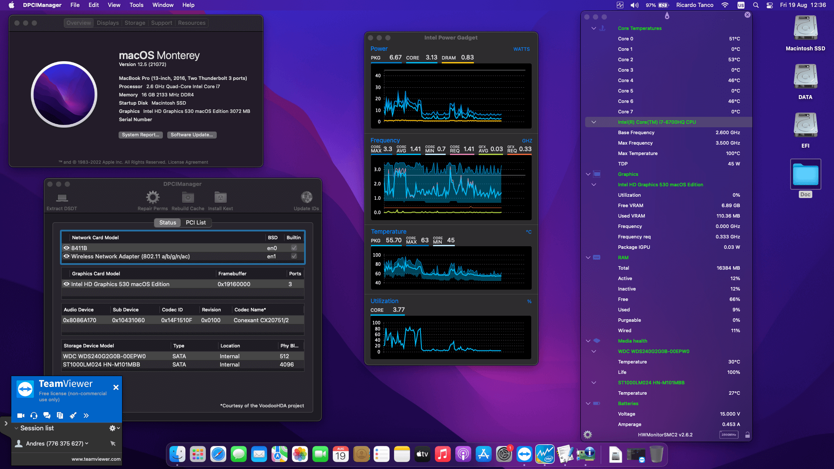
Task: Adjust the 2500MHz frequency control
Action: point(728,434)
